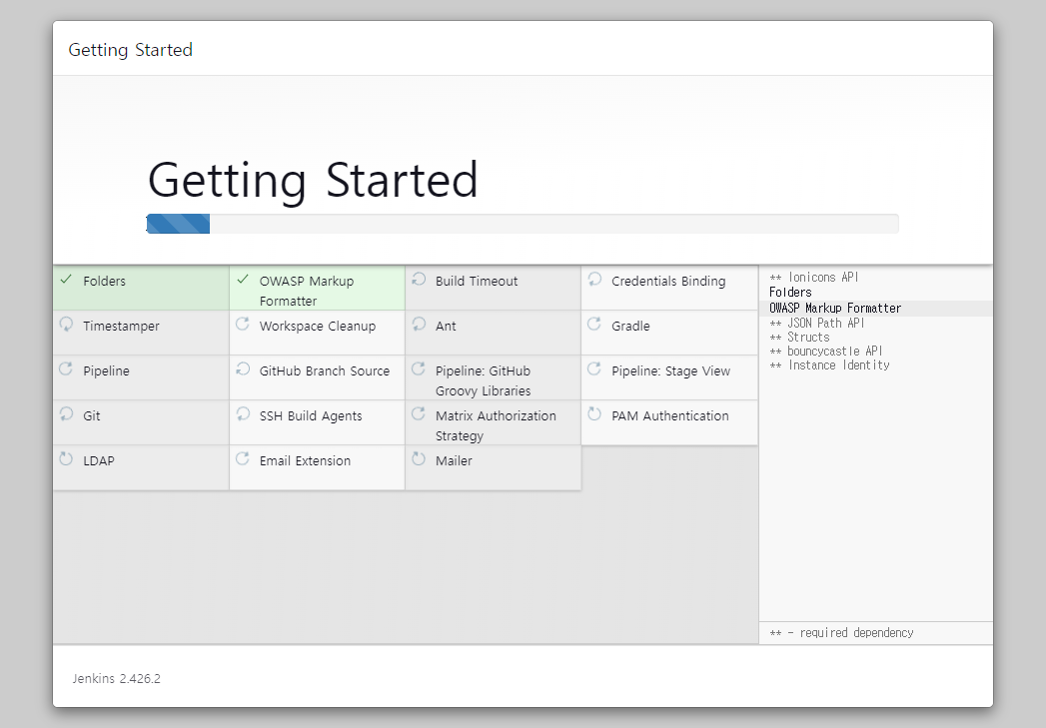Click the spinner icon next to Build Timeout
1046x728 pixels.
pos(419,280)
